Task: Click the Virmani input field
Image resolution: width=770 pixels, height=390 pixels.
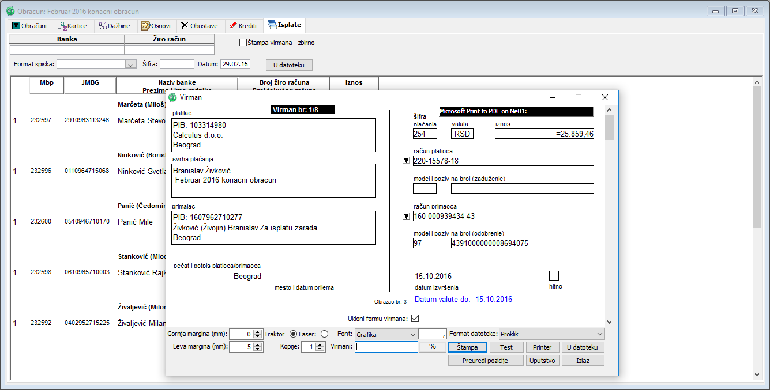Action: click(386, 347)
